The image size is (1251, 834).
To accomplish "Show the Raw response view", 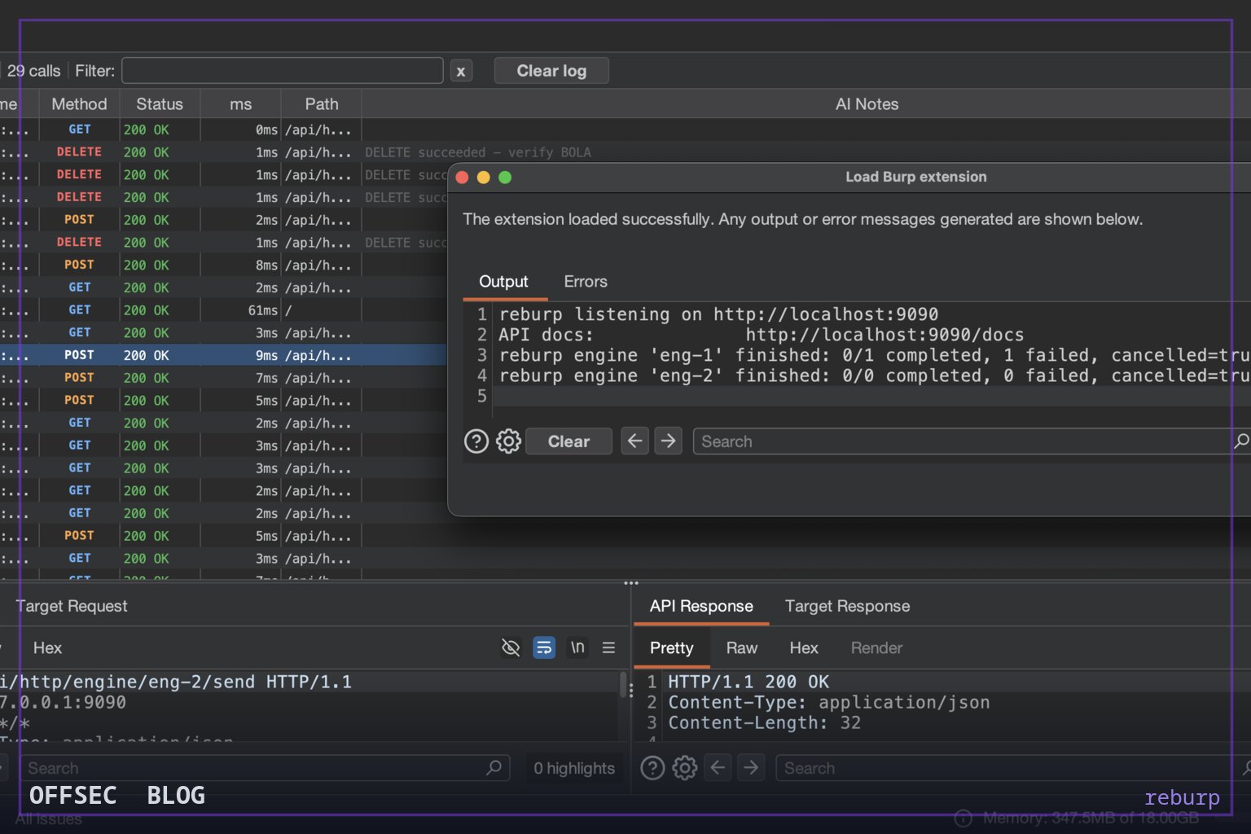I will coord(742,648).
